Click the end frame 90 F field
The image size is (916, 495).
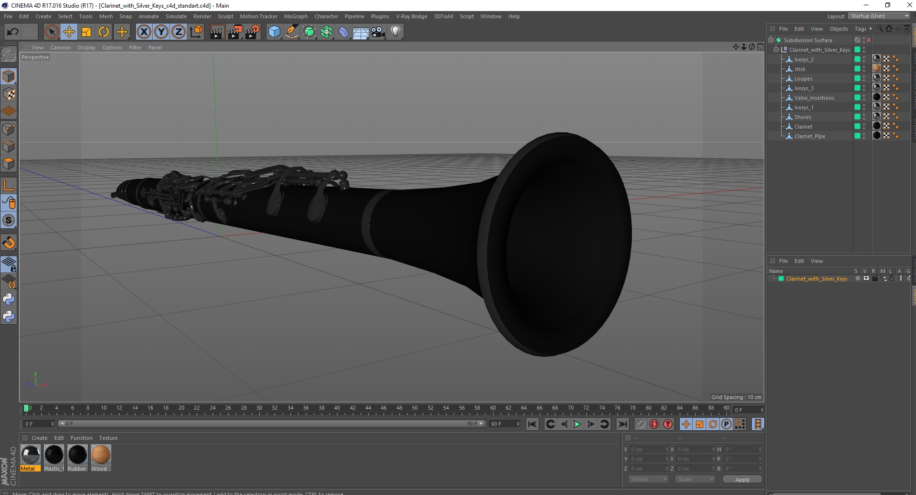coord(504,424)
